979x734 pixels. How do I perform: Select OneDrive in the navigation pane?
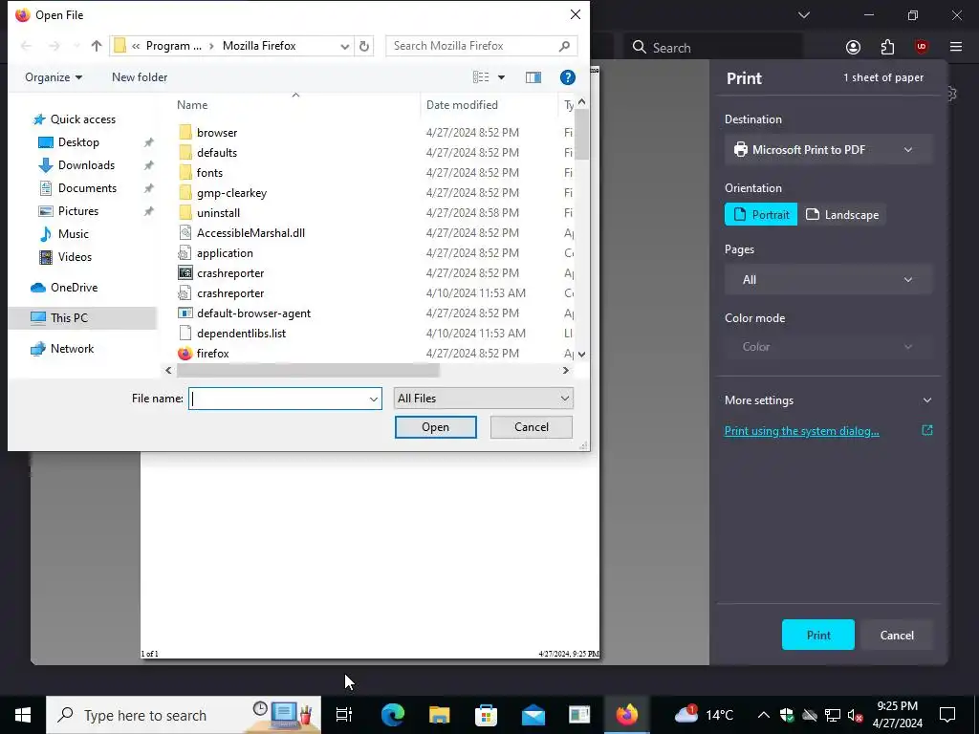[74, 287]
